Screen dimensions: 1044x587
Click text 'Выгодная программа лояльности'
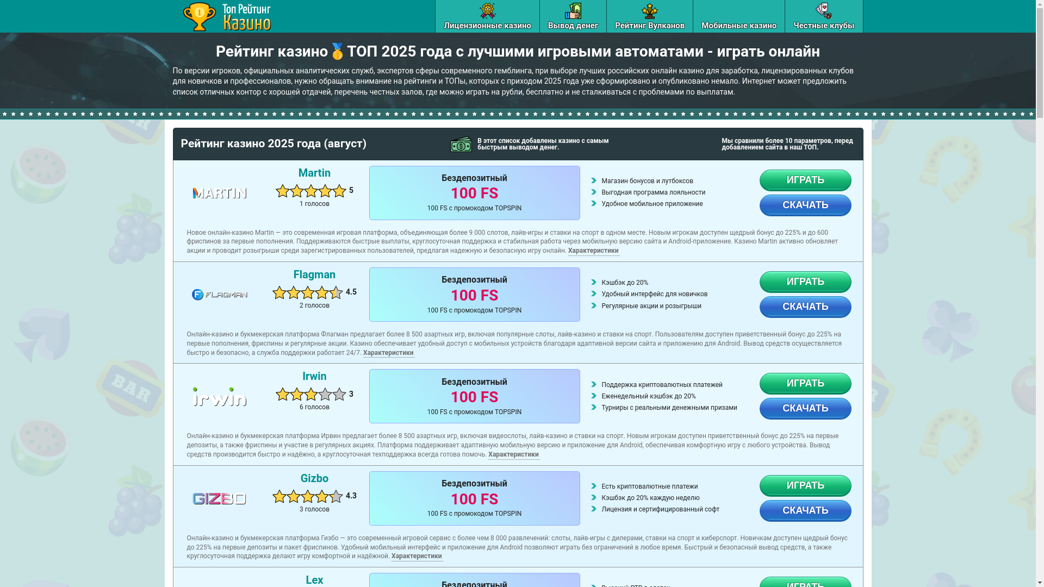[653, 192]
